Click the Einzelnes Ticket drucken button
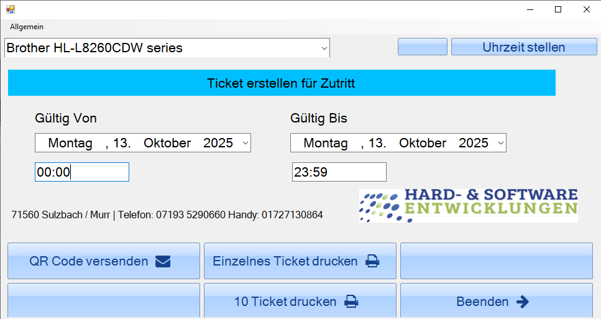 point(300,261)
